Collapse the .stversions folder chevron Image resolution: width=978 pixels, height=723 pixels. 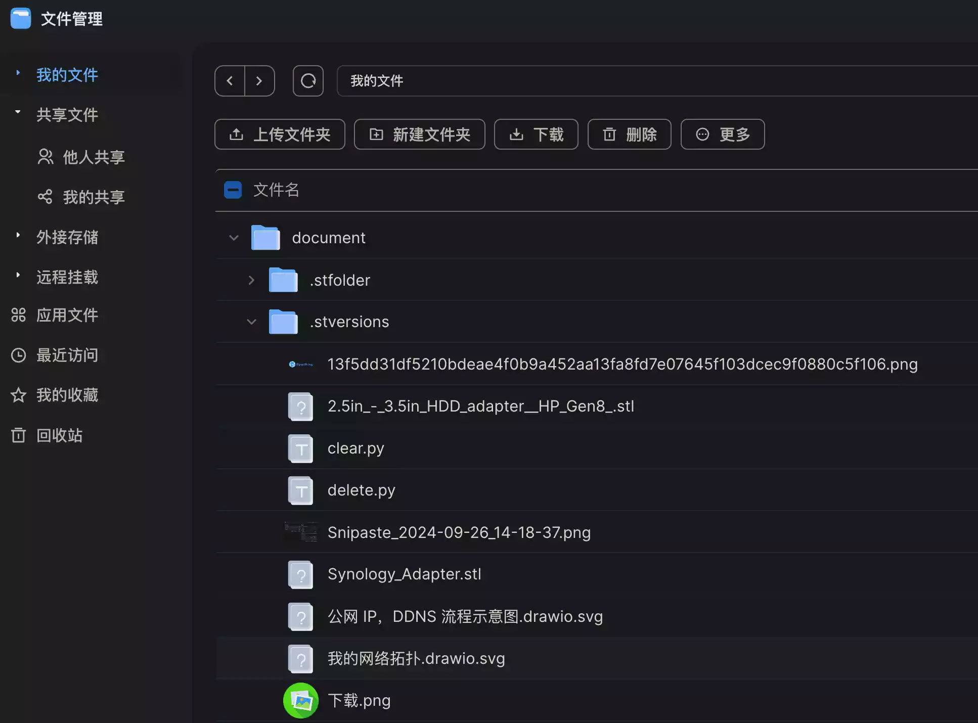[251, 322]
